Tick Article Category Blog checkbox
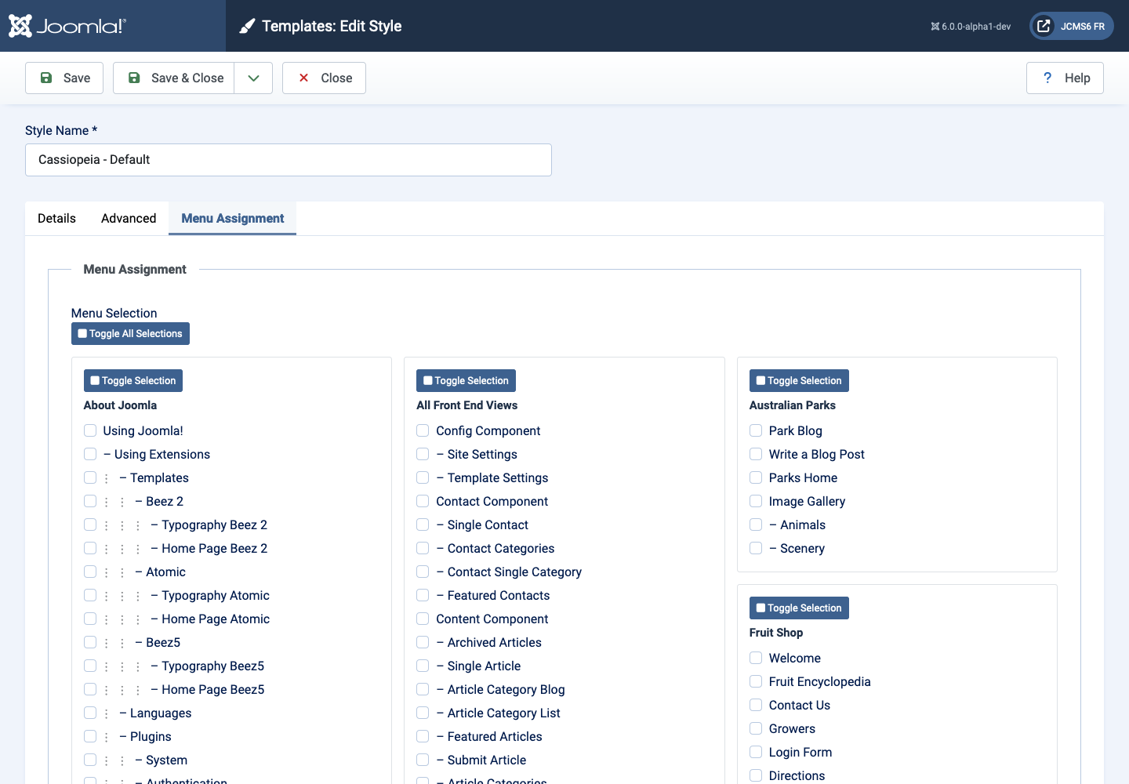 coord(423,689)
